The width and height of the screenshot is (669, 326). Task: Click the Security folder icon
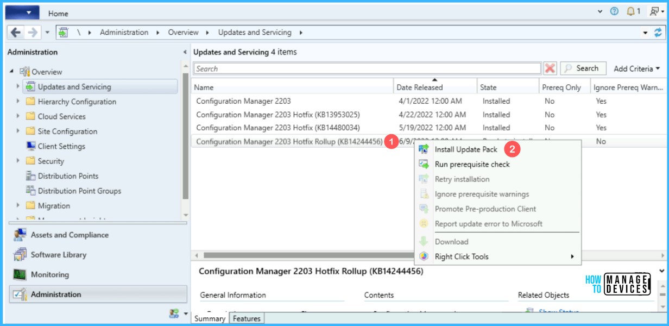point(30,161)
